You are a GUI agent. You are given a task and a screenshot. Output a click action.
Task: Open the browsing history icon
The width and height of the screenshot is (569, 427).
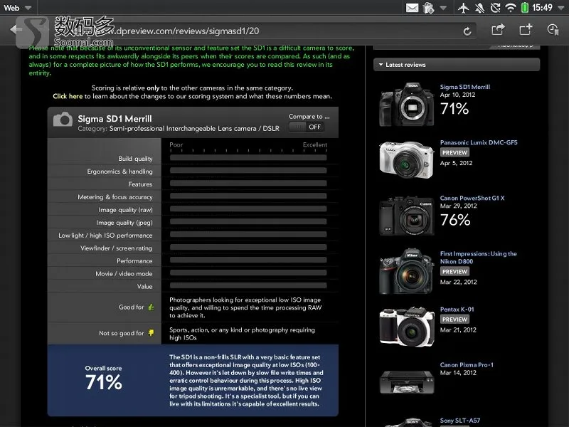(553, 30)
